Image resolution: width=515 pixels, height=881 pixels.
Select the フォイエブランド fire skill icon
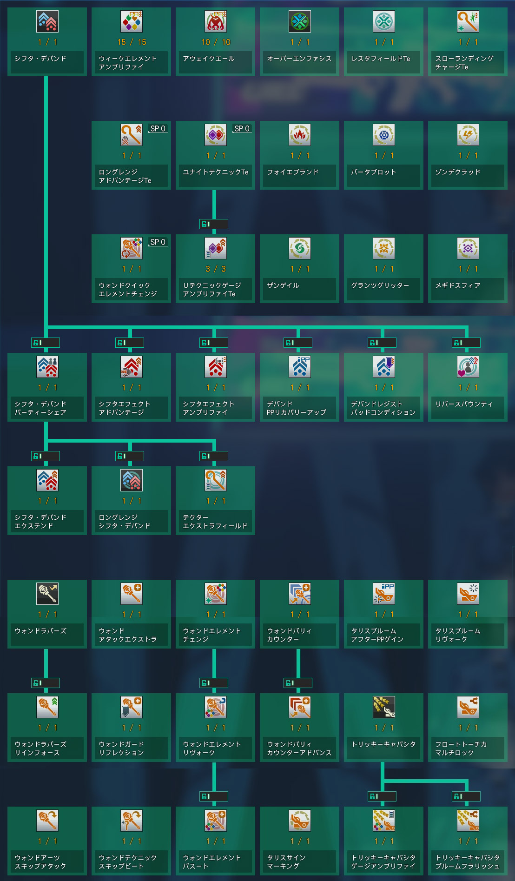pyautogui.click(x=300, y=135)
